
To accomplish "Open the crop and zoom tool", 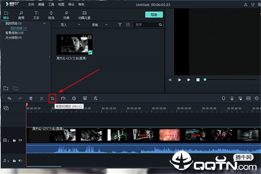I will (53, 98).
